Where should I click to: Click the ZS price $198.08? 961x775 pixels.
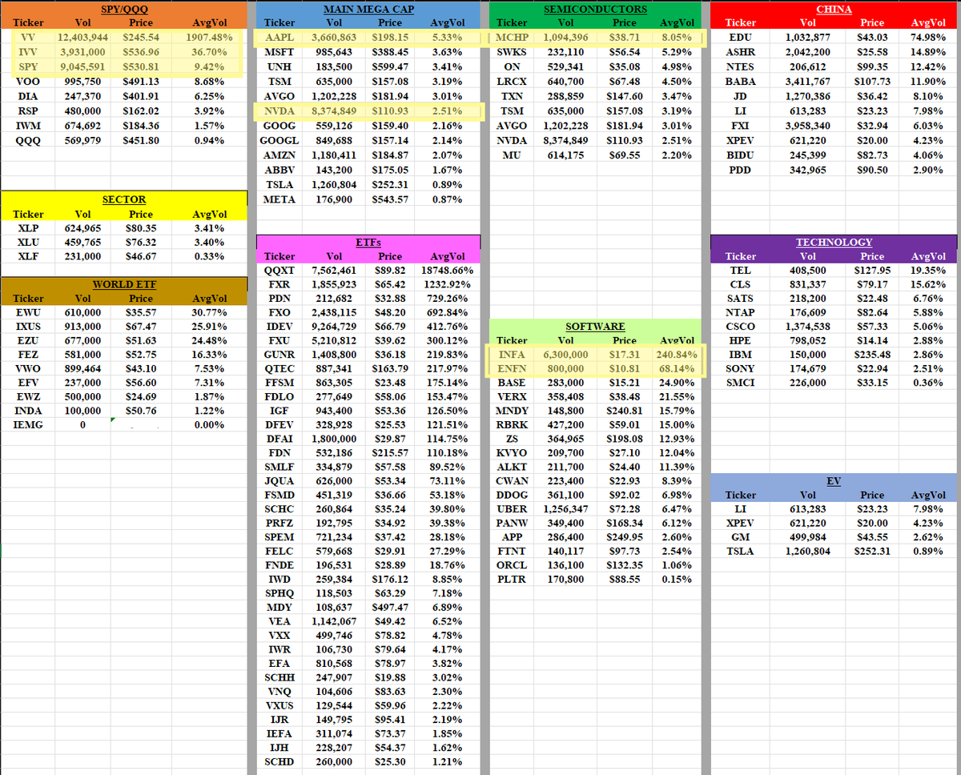[x=625, y=438]
